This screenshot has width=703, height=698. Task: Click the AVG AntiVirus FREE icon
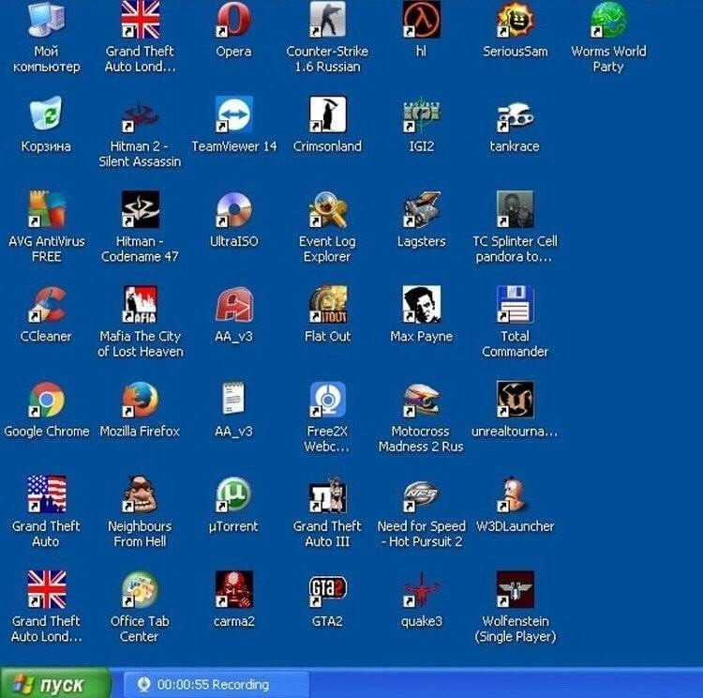46,209
